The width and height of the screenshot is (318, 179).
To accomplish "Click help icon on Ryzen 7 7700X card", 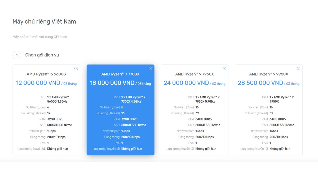I will (x=150, y=68).
